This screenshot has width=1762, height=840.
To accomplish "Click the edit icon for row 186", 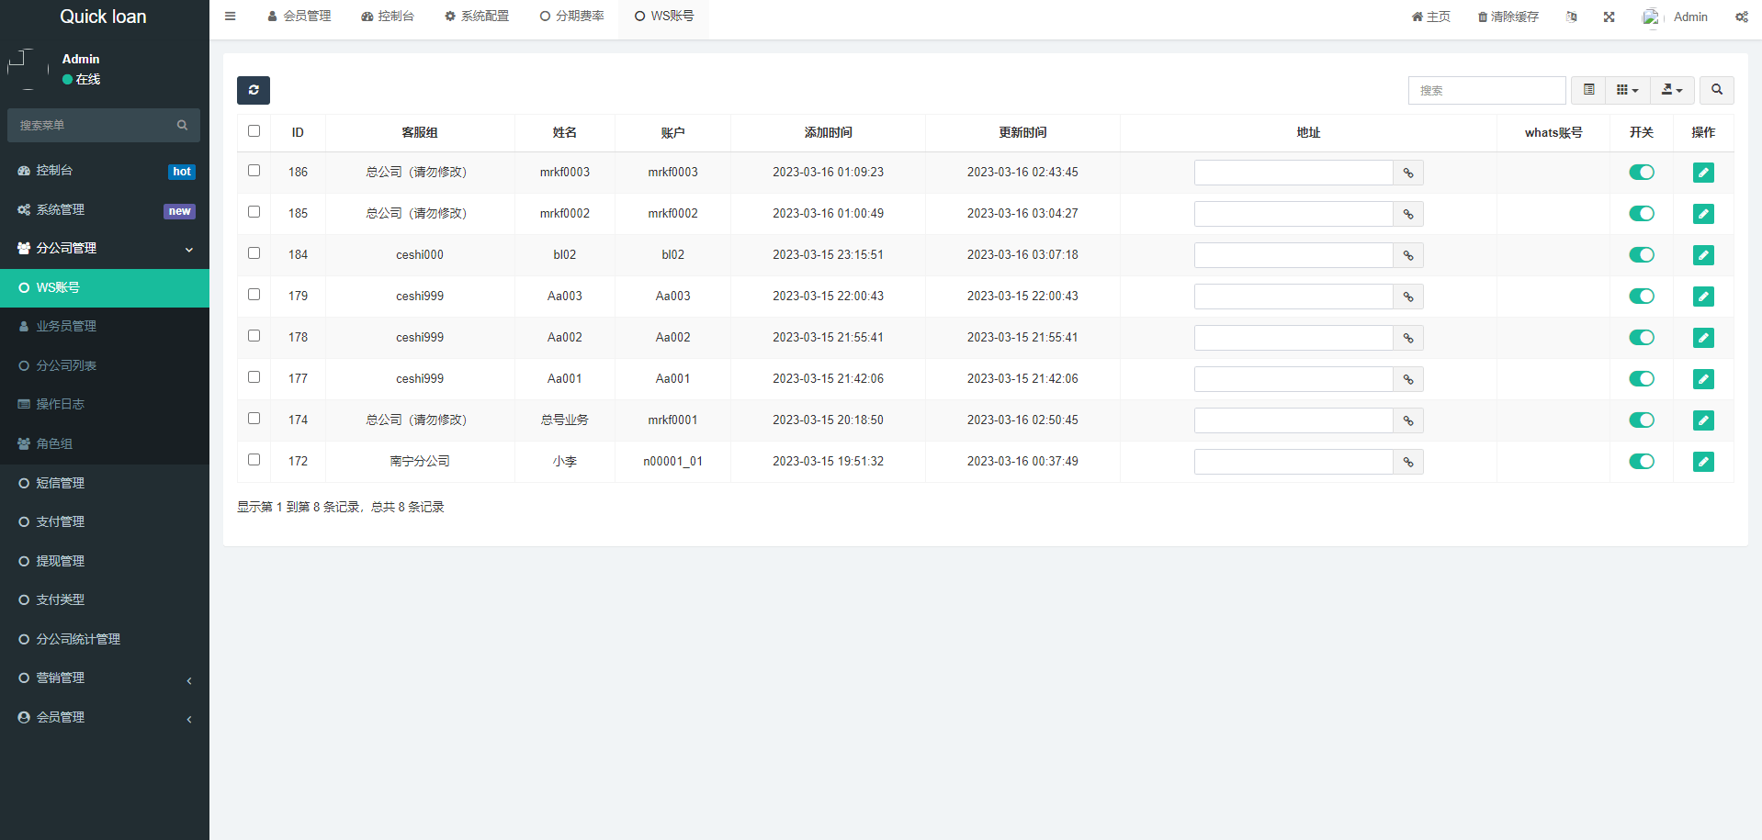I will pos(1703,173).
